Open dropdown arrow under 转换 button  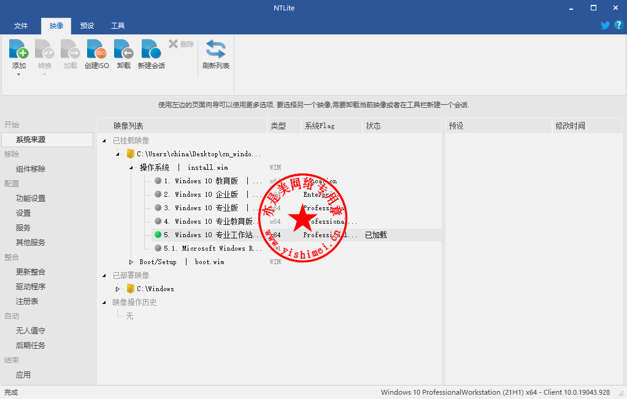(x=44, y=74)
